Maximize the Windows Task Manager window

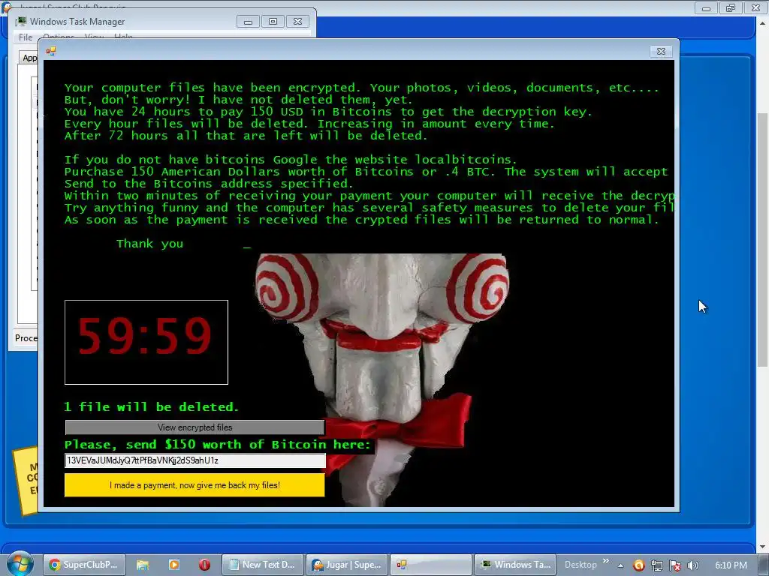(273, 22)
